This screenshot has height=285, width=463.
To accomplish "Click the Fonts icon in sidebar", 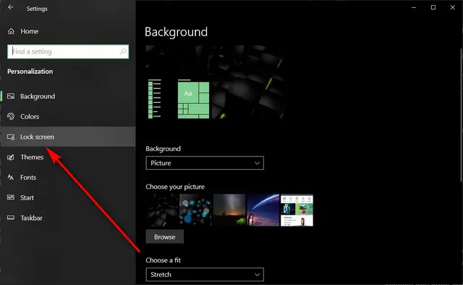I will tap(11, 177).
